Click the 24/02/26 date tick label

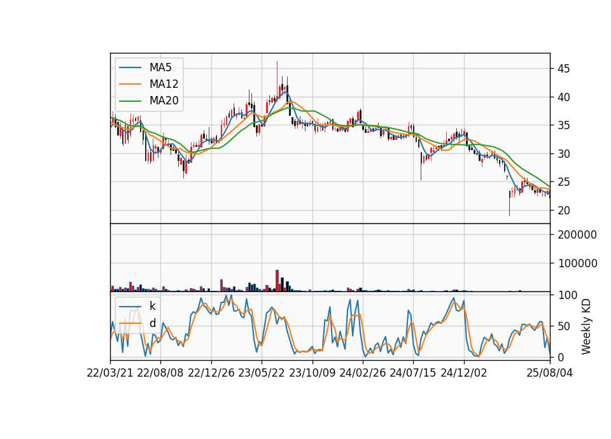click(362, 373)
